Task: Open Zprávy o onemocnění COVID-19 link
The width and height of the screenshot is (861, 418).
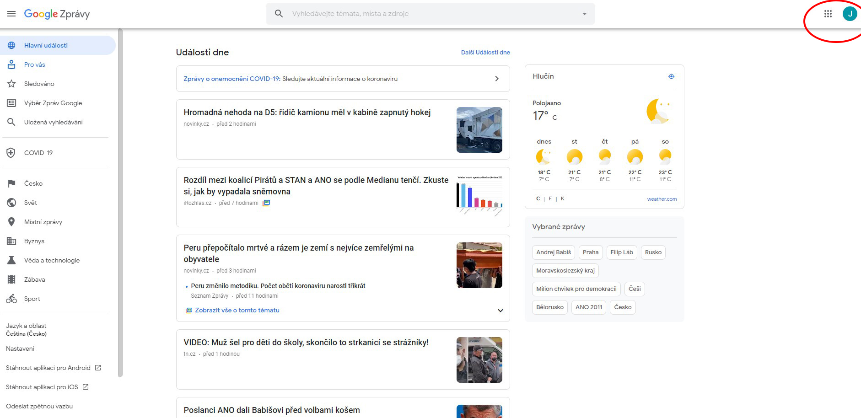Action: [232, 79]
